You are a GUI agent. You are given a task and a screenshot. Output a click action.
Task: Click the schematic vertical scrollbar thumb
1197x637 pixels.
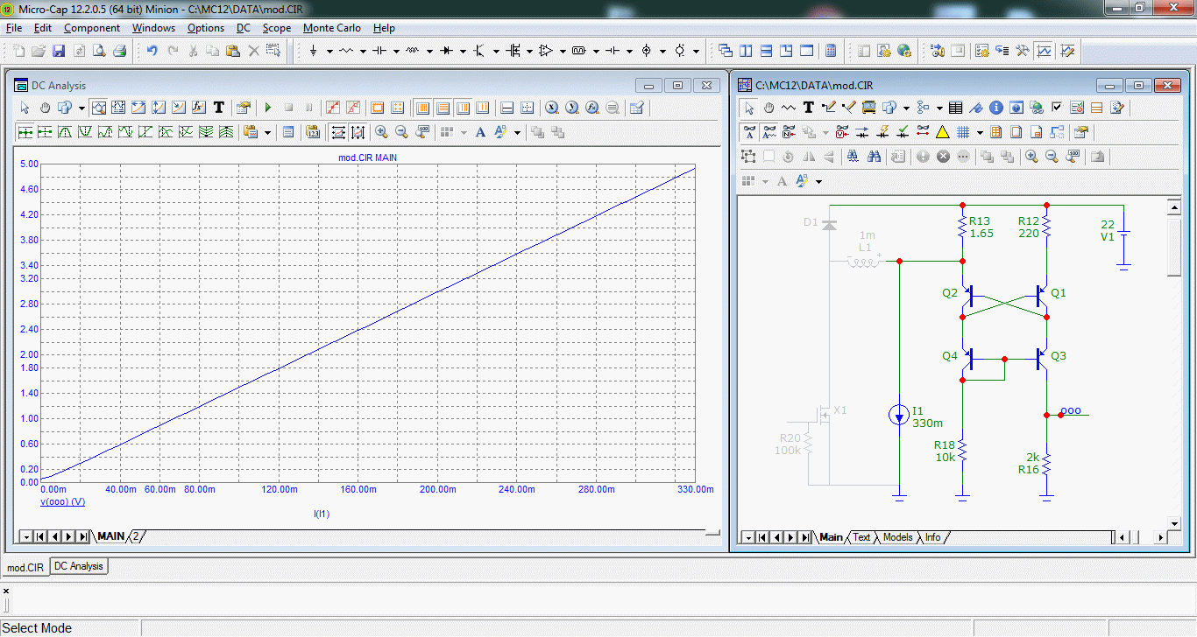1175,249
